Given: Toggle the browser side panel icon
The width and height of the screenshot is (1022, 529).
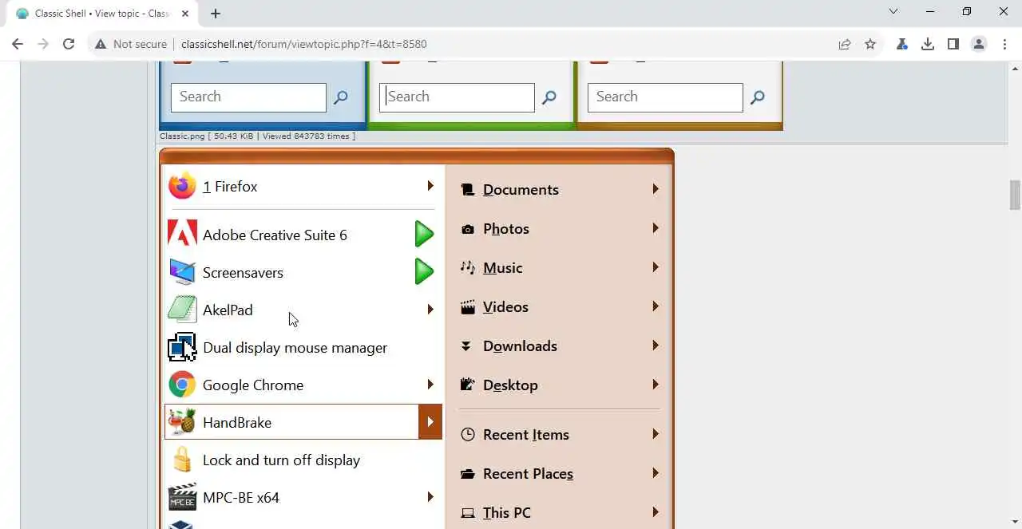Looking at the screenshot, I should click(953, 44).
